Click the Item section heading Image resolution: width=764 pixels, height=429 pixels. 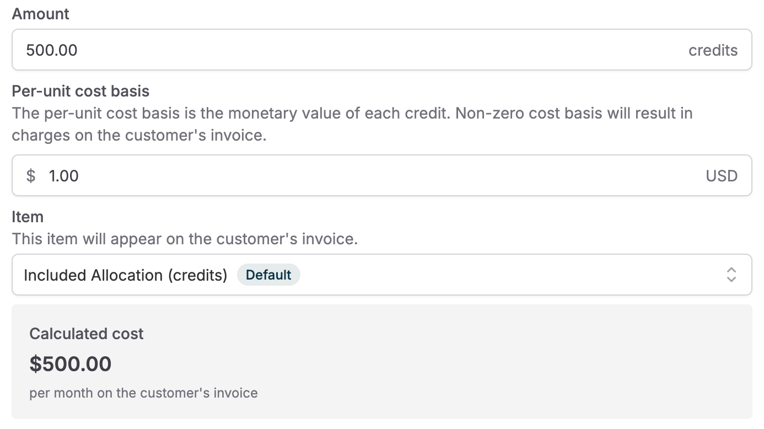[29, 217]
